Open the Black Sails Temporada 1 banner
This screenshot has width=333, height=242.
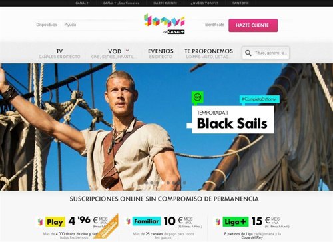click(233, 119)
